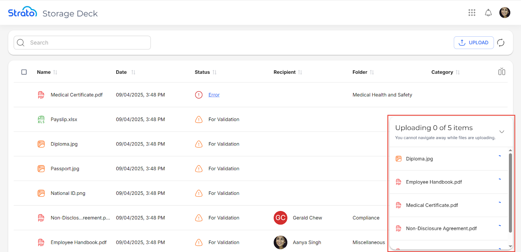521x252 pixels.
Task: Click the red error icon for Medical Certificate
Action: (199, 95)
